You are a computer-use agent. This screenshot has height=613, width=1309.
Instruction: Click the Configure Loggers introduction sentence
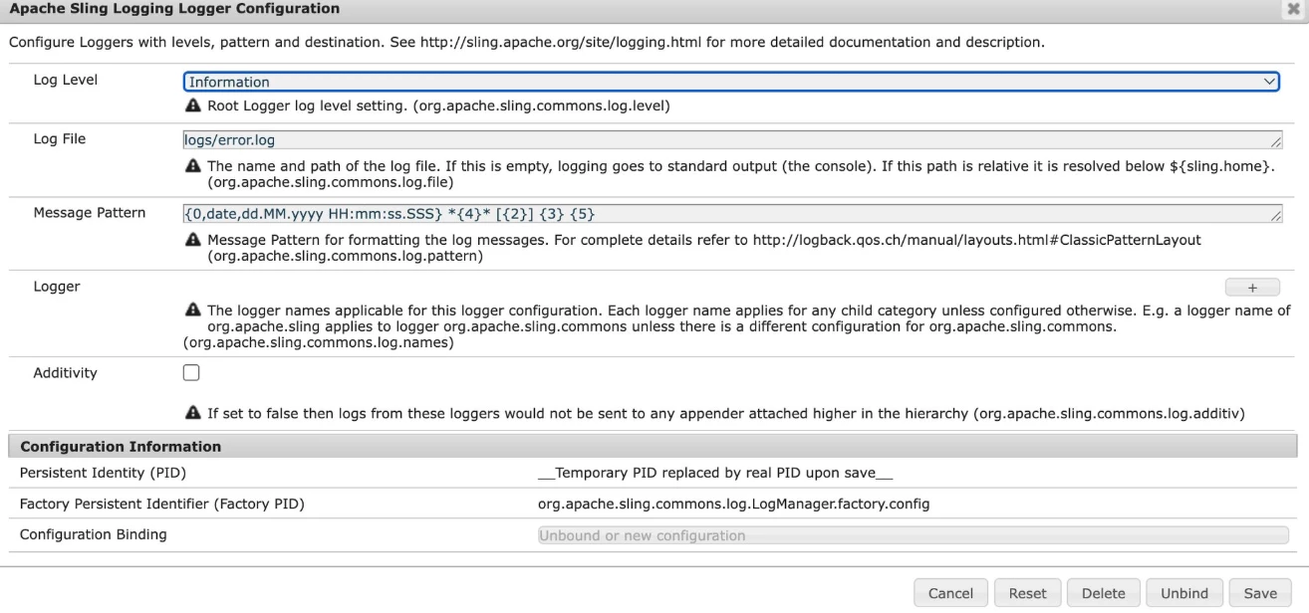[x=526, y=43]
